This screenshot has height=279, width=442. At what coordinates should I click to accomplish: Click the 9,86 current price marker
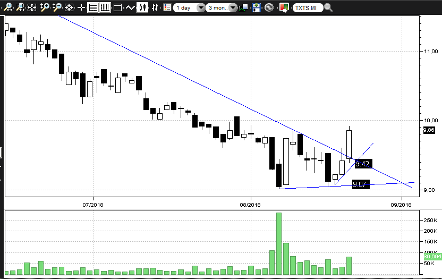(x=429, y=130)
